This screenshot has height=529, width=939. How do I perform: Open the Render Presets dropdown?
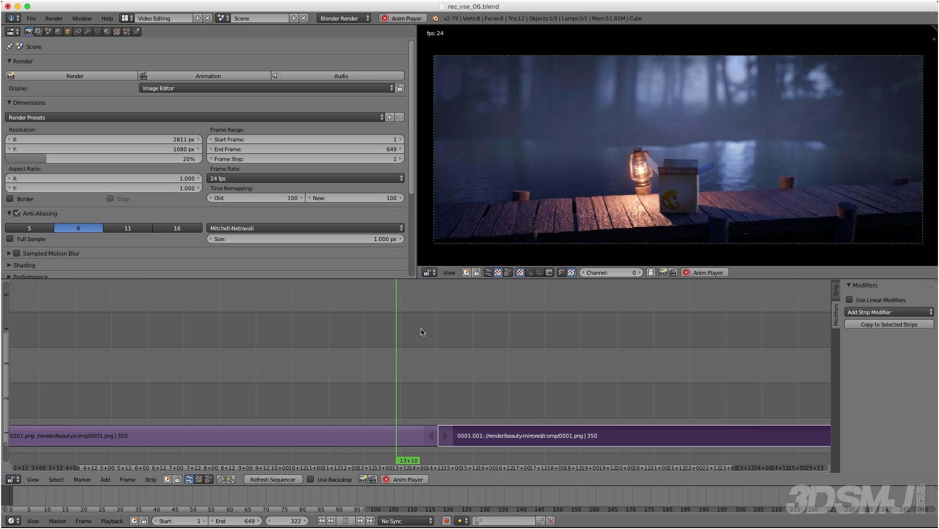coord(195,117)
